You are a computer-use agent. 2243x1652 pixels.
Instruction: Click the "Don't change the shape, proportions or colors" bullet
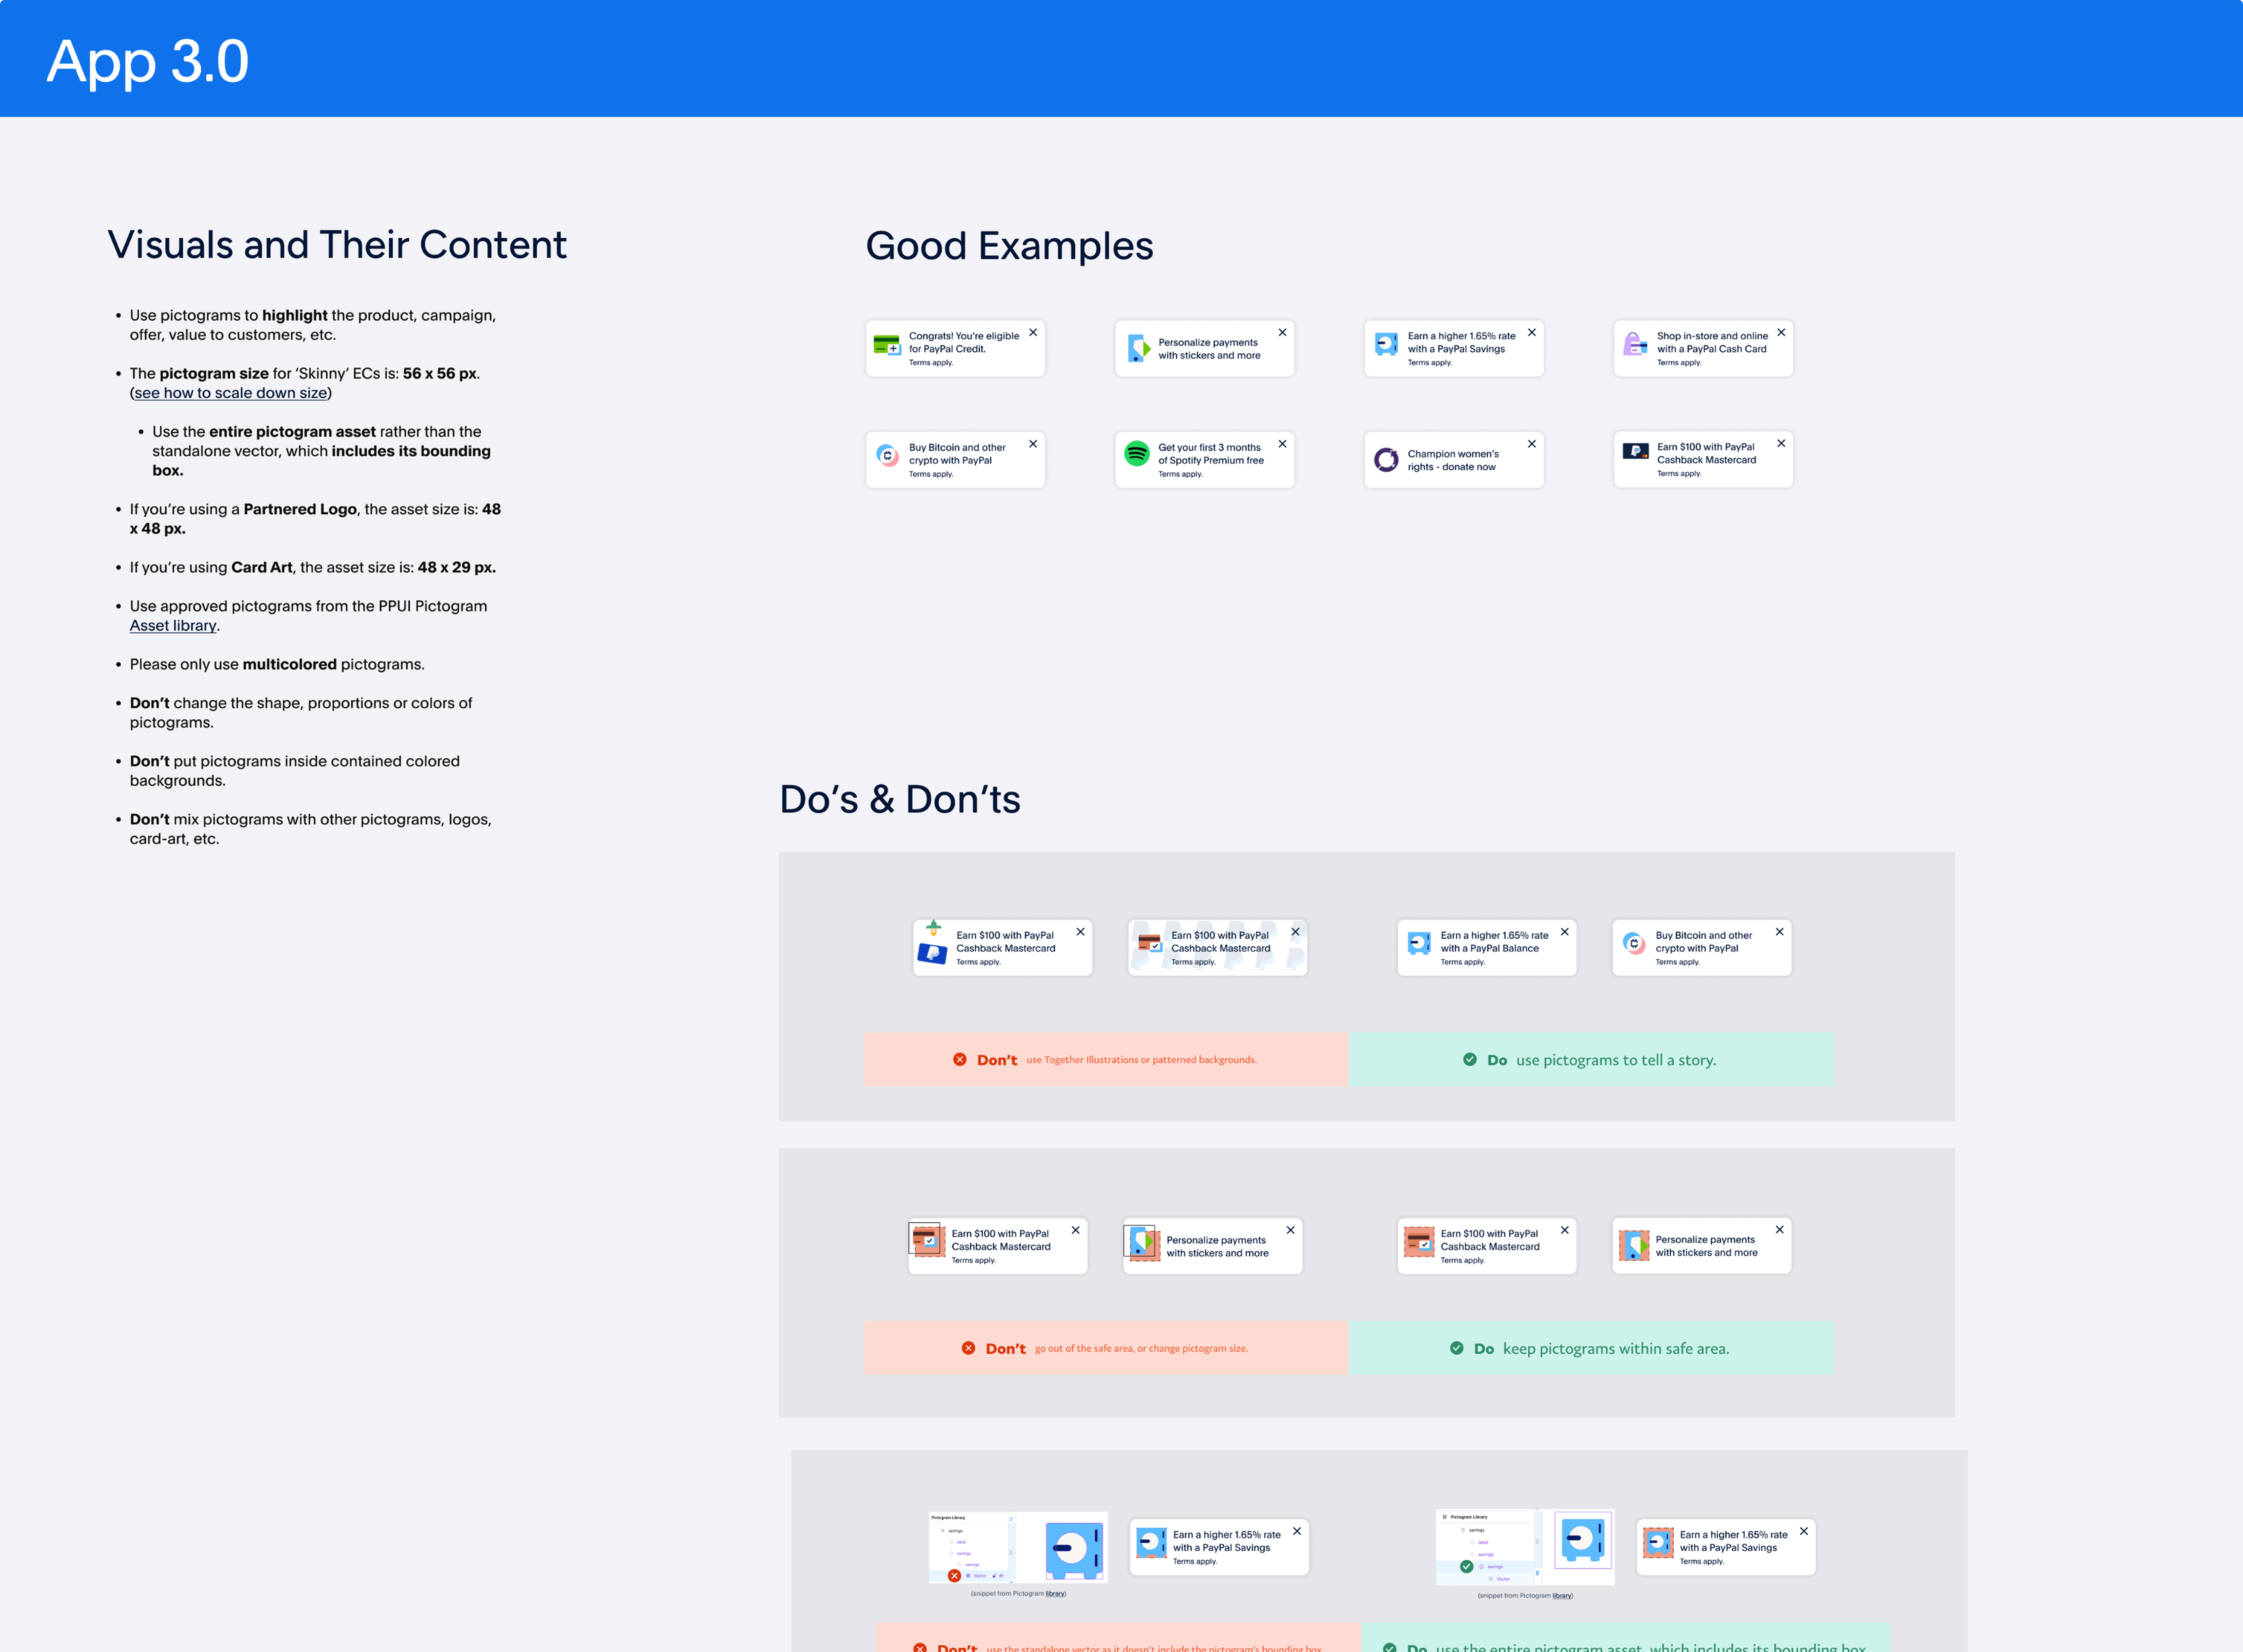pyautogui.click(x=301, y=713)
